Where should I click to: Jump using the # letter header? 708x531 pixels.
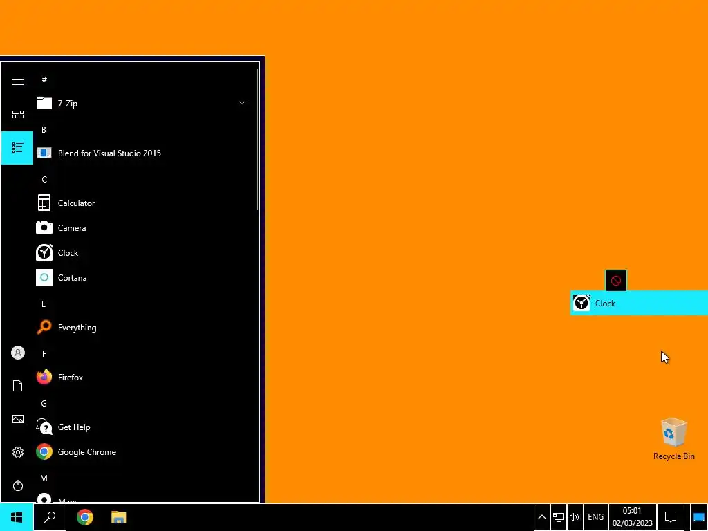point(44,80)
